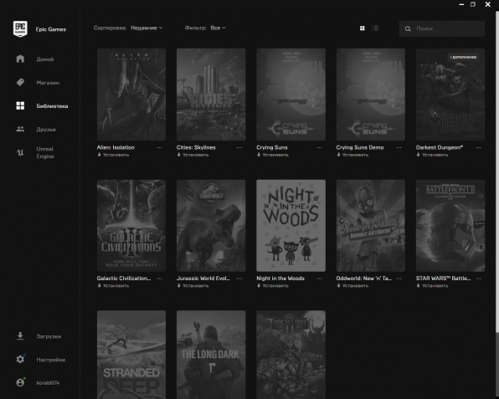Open the Домой home icon
The image size is (499, 399).
(20, 59)
